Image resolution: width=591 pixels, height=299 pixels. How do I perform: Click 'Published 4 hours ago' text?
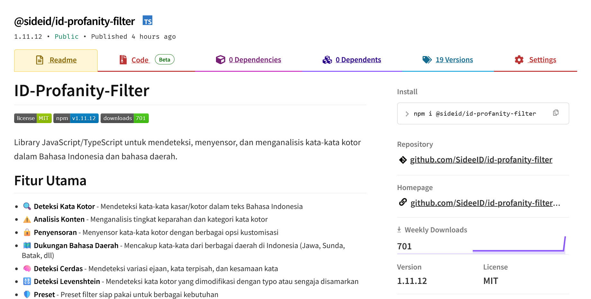pos(133,37)
